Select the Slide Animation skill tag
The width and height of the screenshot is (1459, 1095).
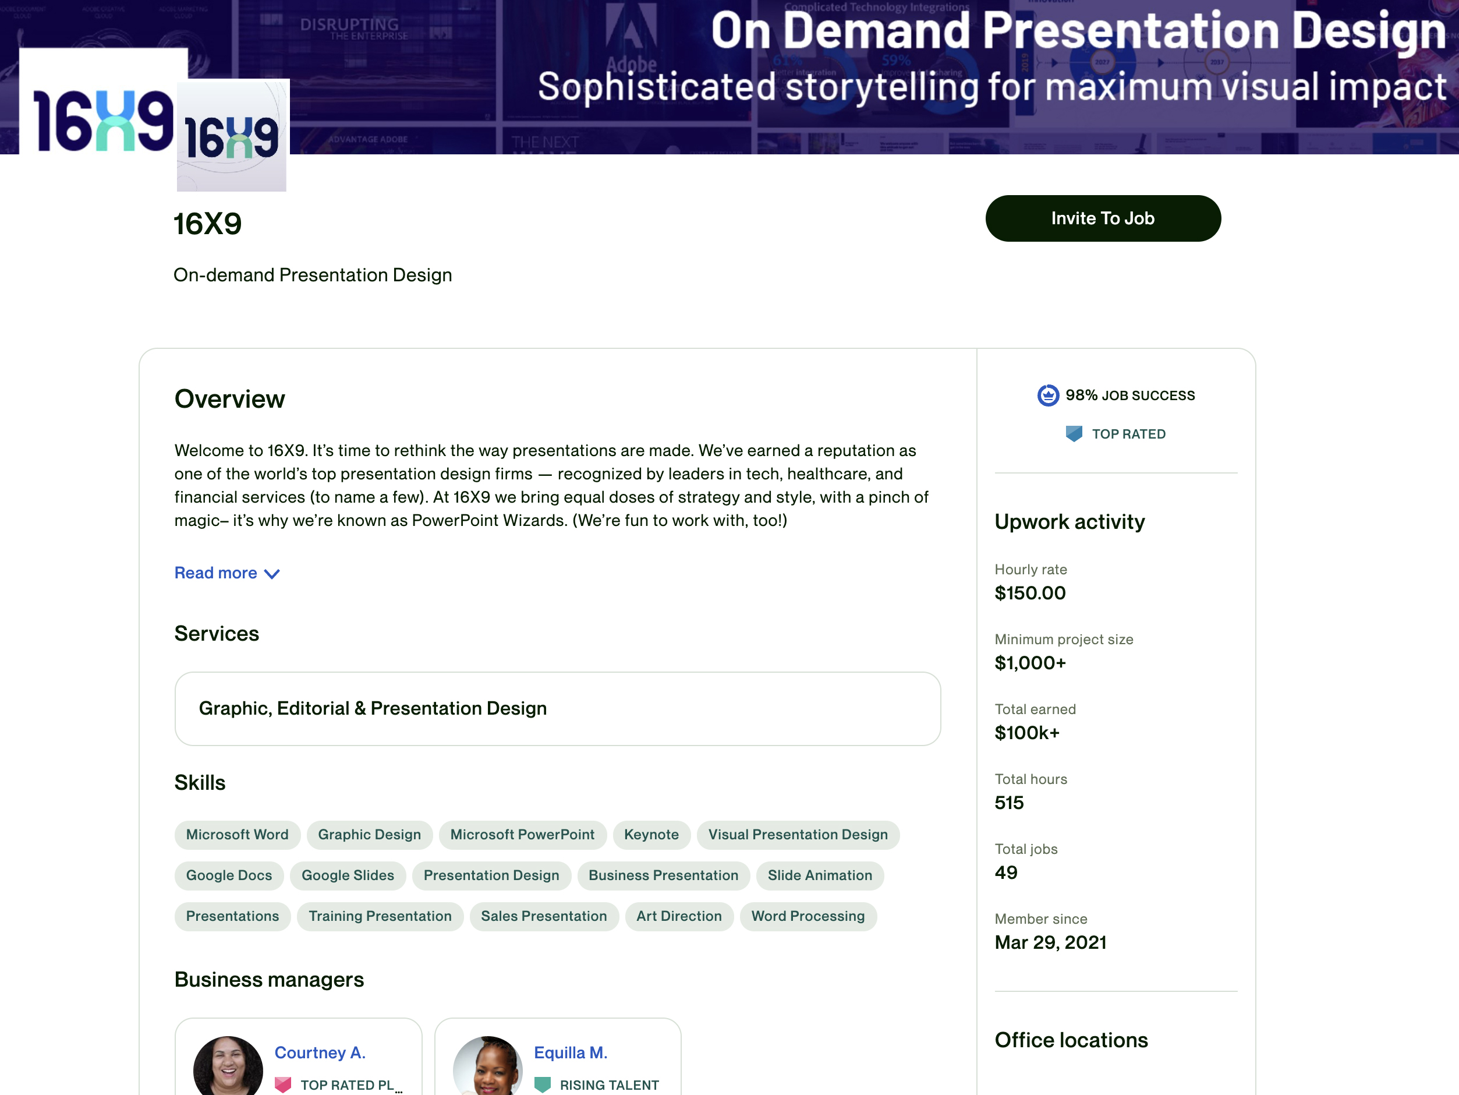coord(820,876)
